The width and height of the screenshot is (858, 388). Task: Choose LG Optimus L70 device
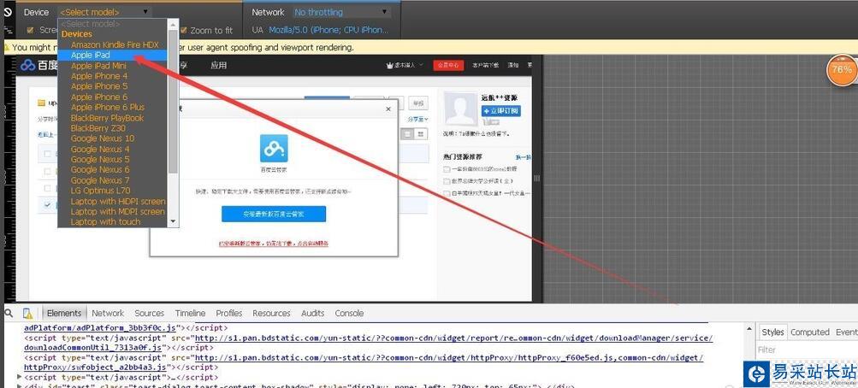pyautogui.click(x=101, y=191)
